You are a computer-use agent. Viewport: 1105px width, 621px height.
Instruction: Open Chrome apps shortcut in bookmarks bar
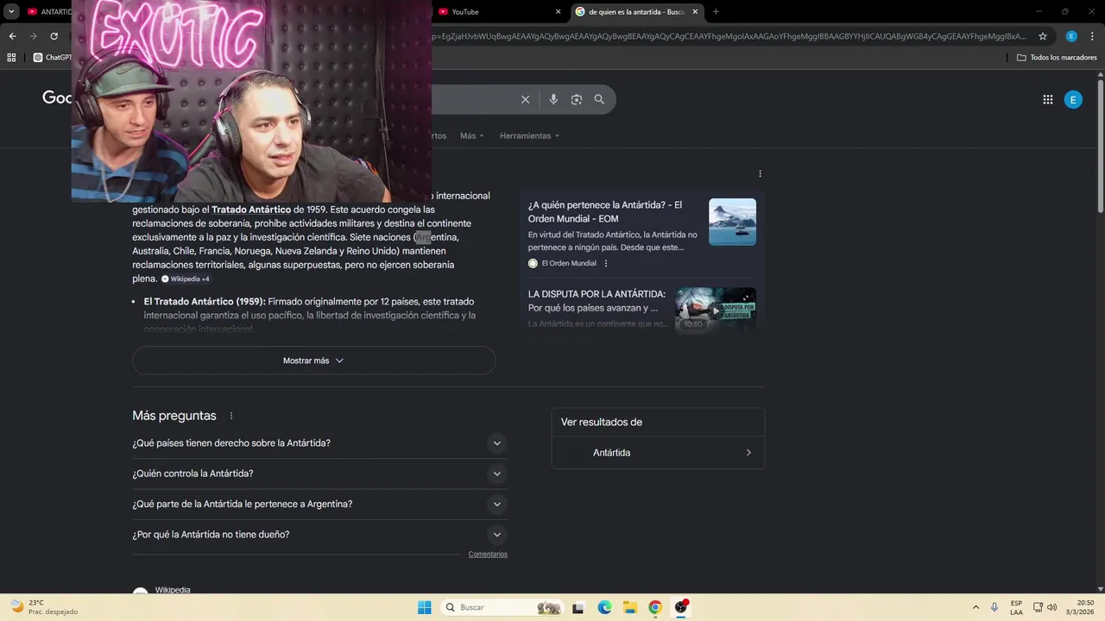[11, 58]
